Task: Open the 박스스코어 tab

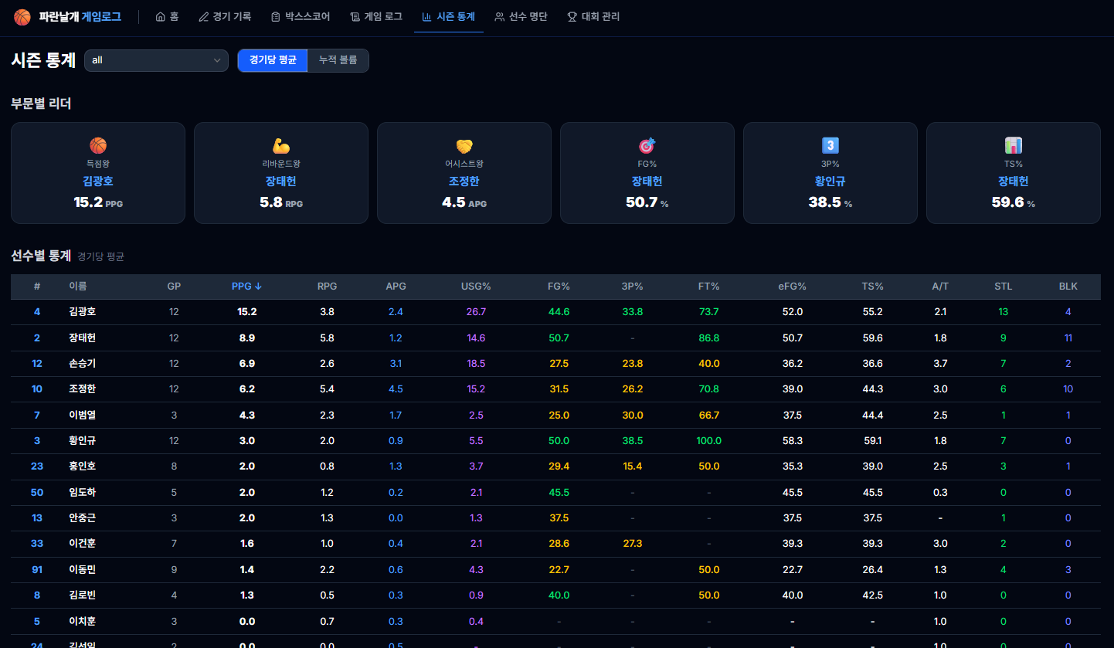Action: click(300, 17)
